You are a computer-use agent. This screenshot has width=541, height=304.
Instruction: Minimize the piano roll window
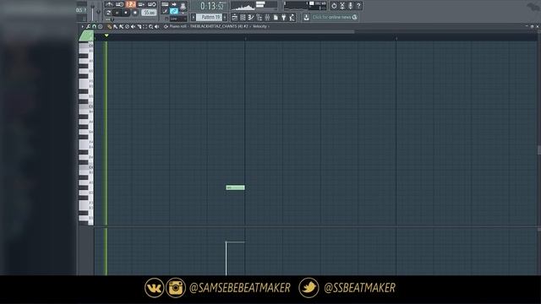click(x=527, y=26)
